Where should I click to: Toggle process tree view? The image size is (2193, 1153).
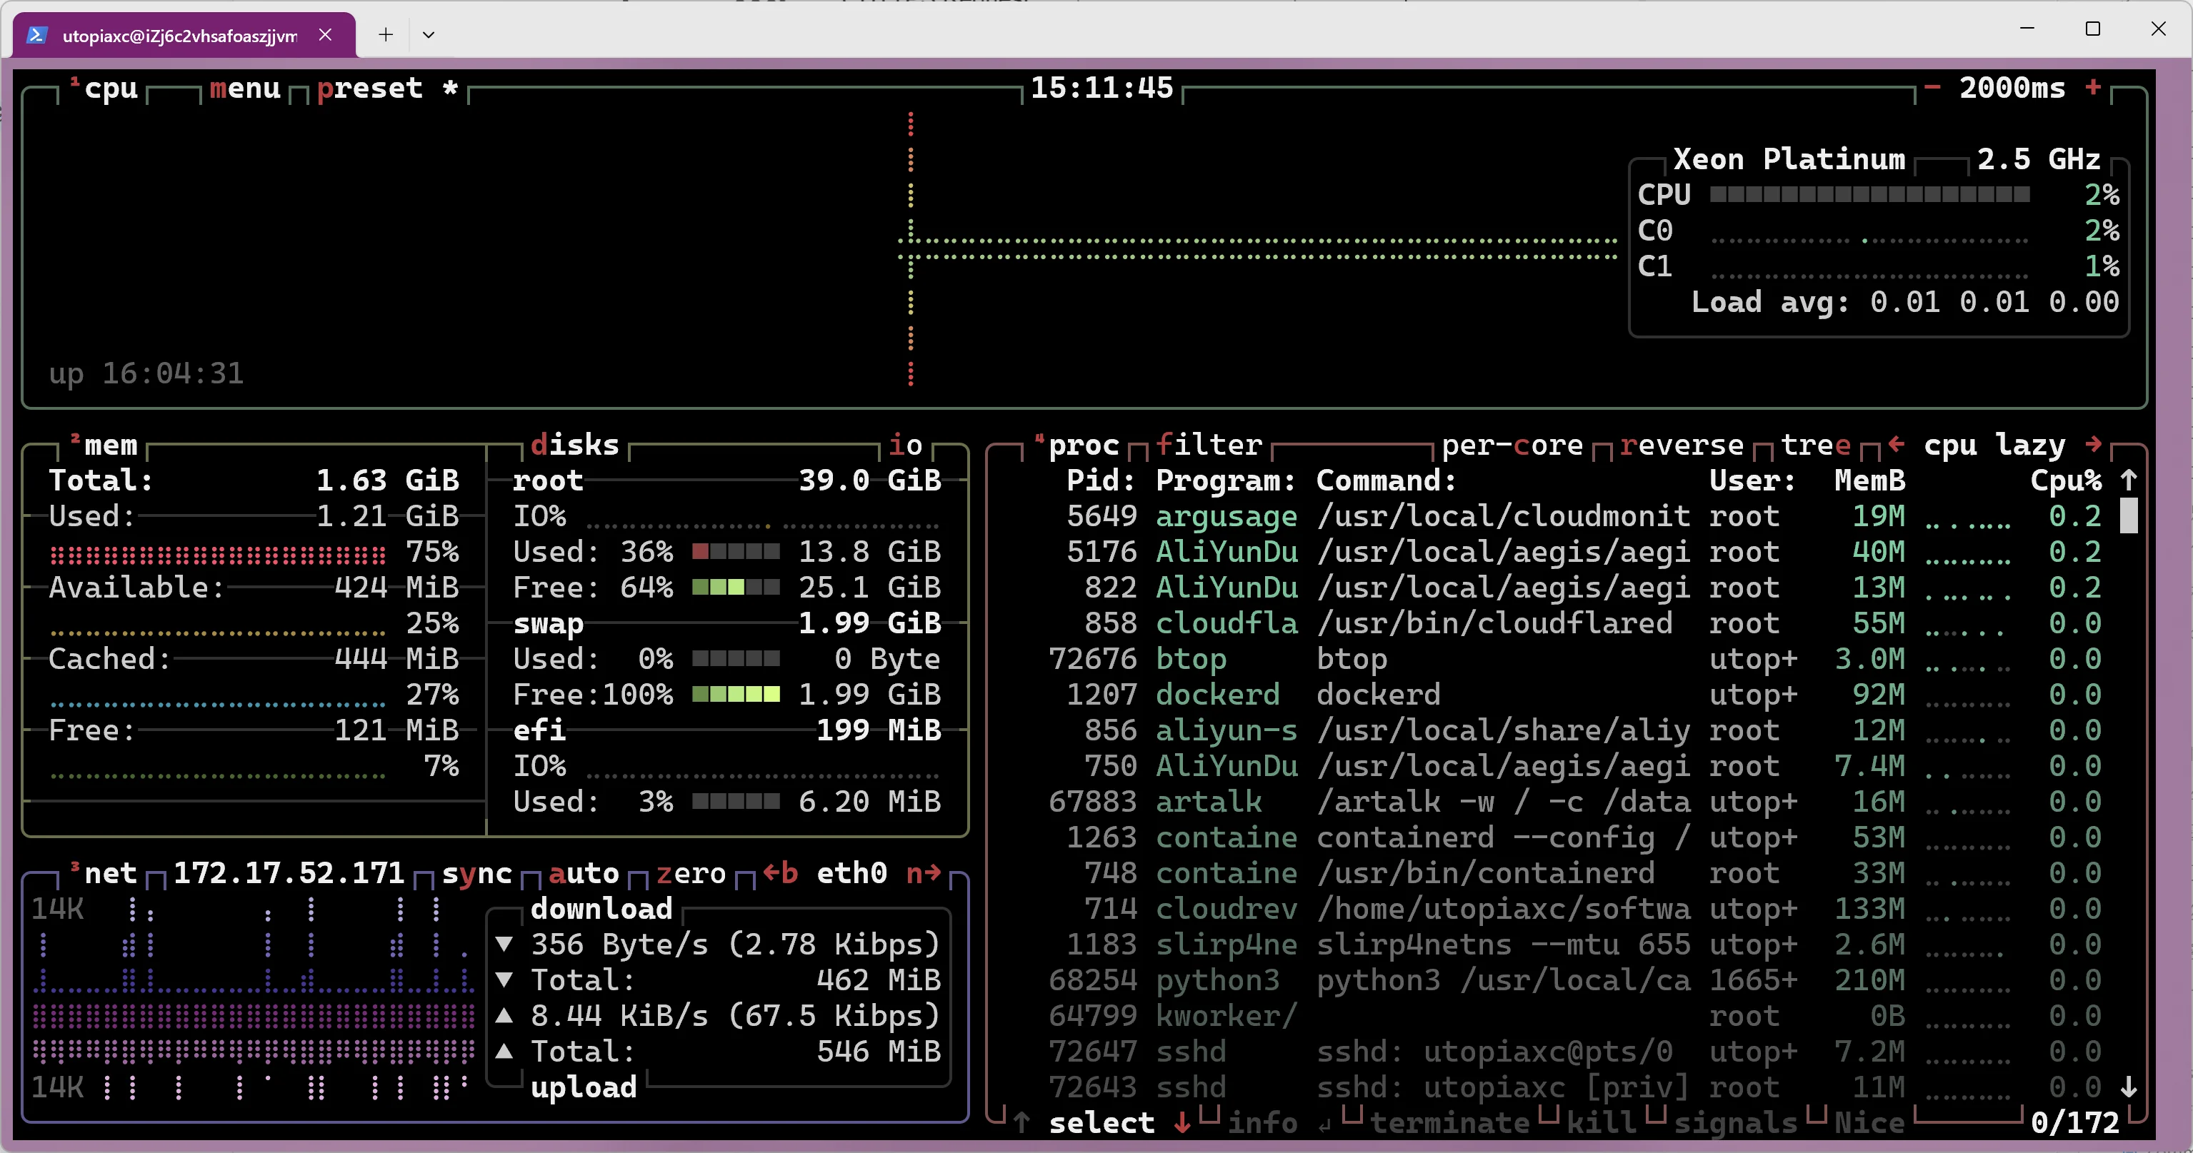1816,445
